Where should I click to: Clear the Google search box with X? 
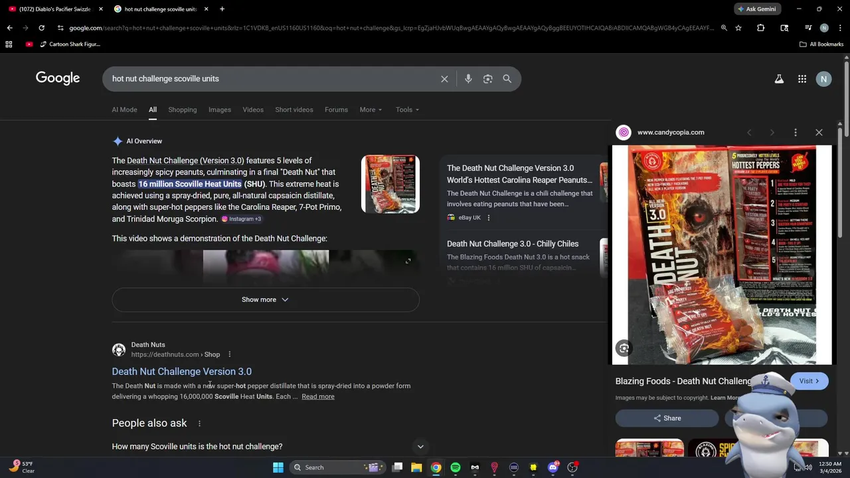coord(444,79)
